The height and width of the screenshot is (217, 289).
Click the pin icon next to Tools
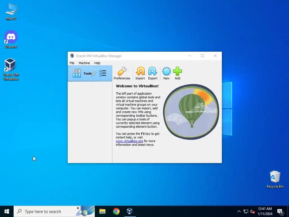click(x=94, y=73)
